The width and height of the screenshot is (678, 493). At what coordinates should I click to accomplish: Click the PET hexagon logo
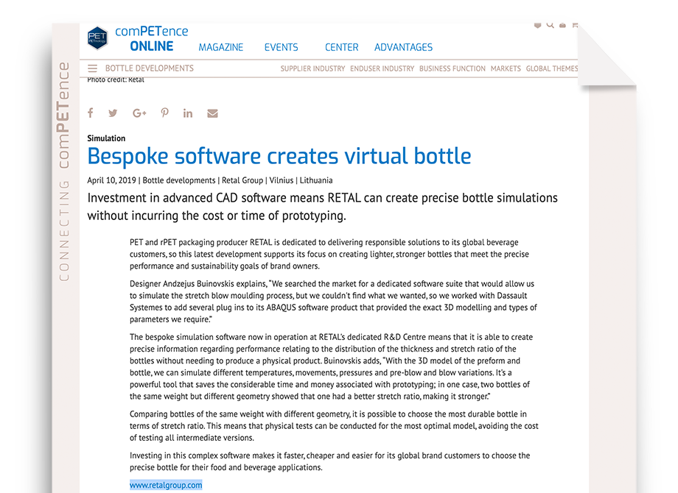click(x=97, y=38)
